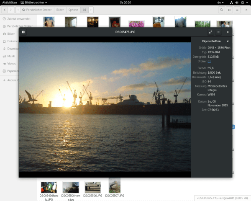Enter fullscreen mode in the image viewer
The width and height of the screenshot is (251, 201).
click(210, 32)
